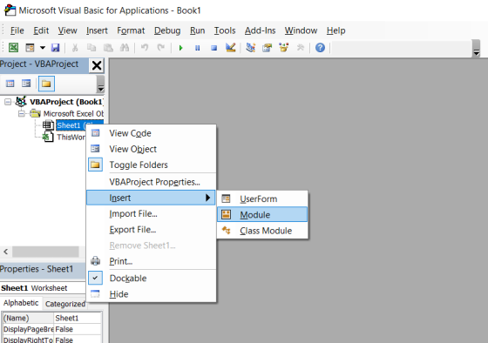Open the View menu

click(67, 30)
